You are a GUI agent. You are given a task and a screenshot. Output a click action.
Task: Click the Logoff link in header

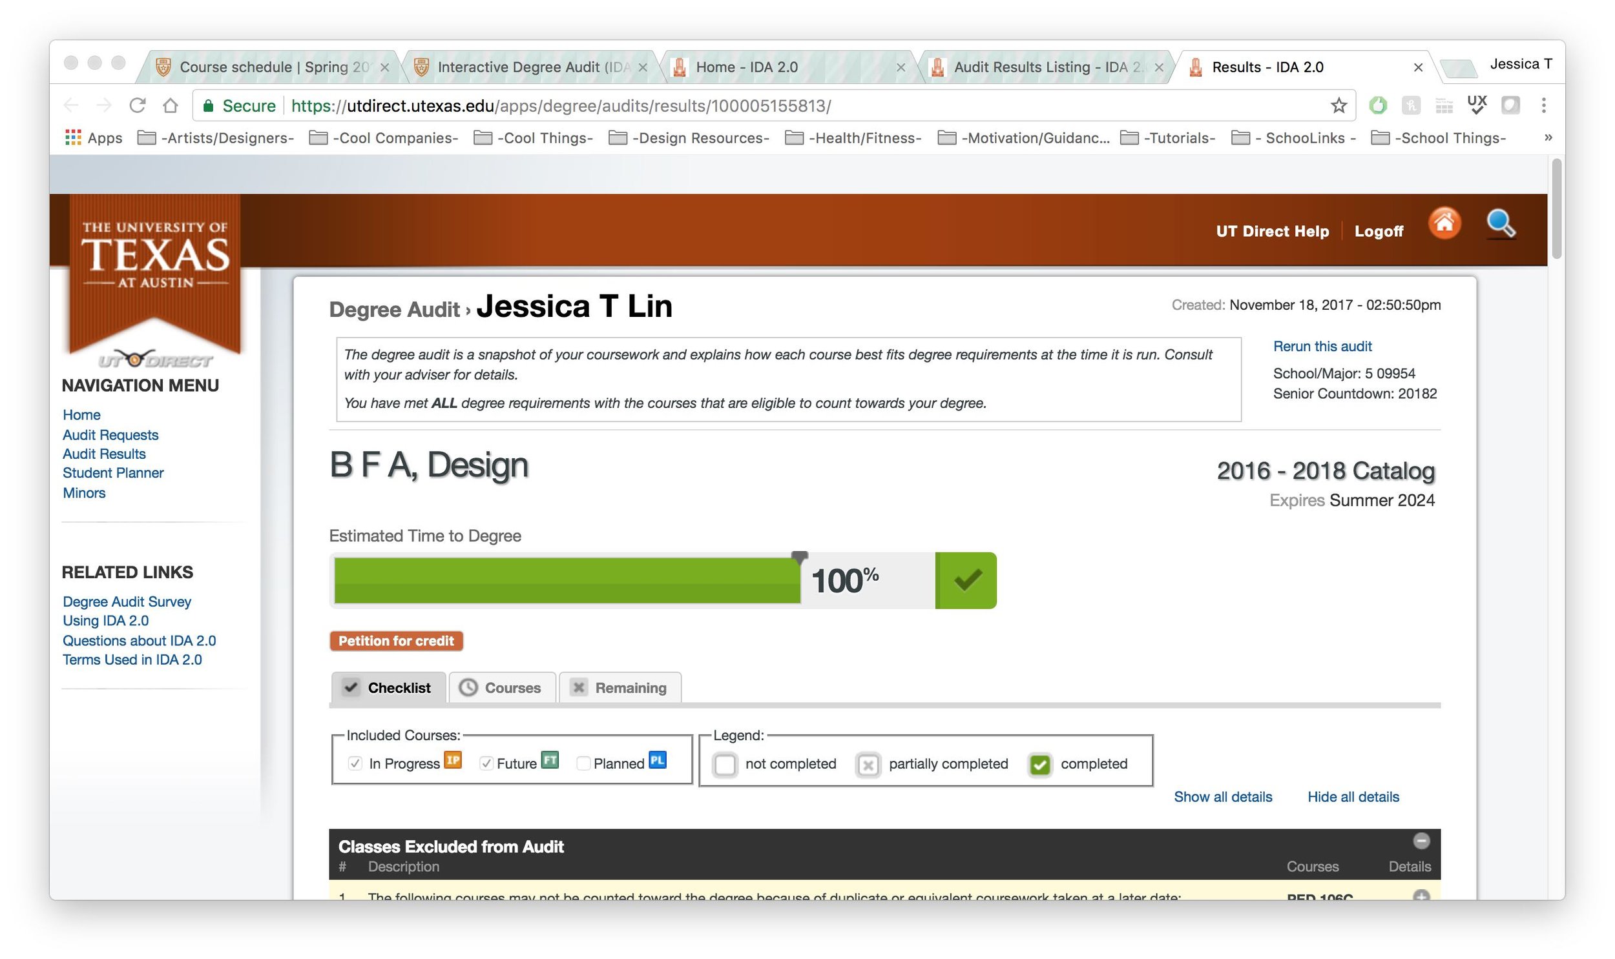point(1379,231)
